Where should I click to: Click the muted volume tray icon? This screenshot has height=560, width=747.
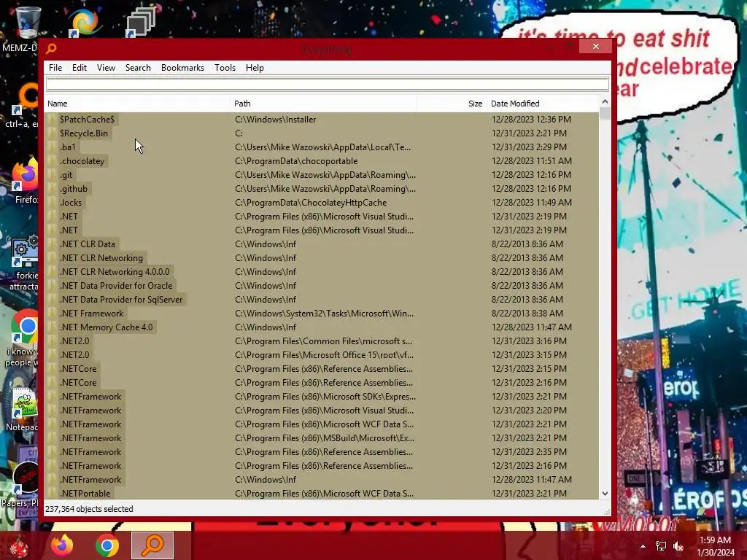(678, 546)
